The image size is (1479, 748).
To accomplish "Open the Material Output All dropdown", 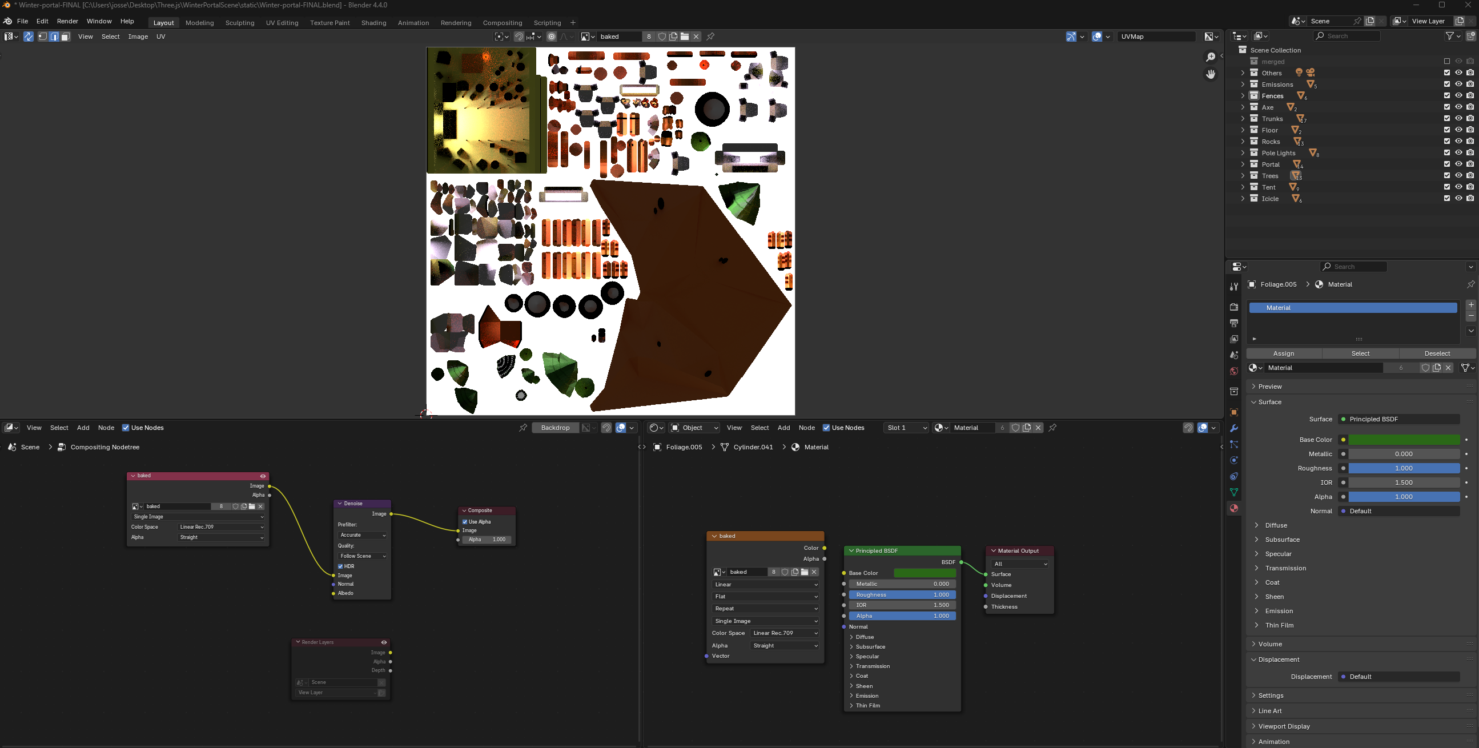I will (x=1020, y=564).
